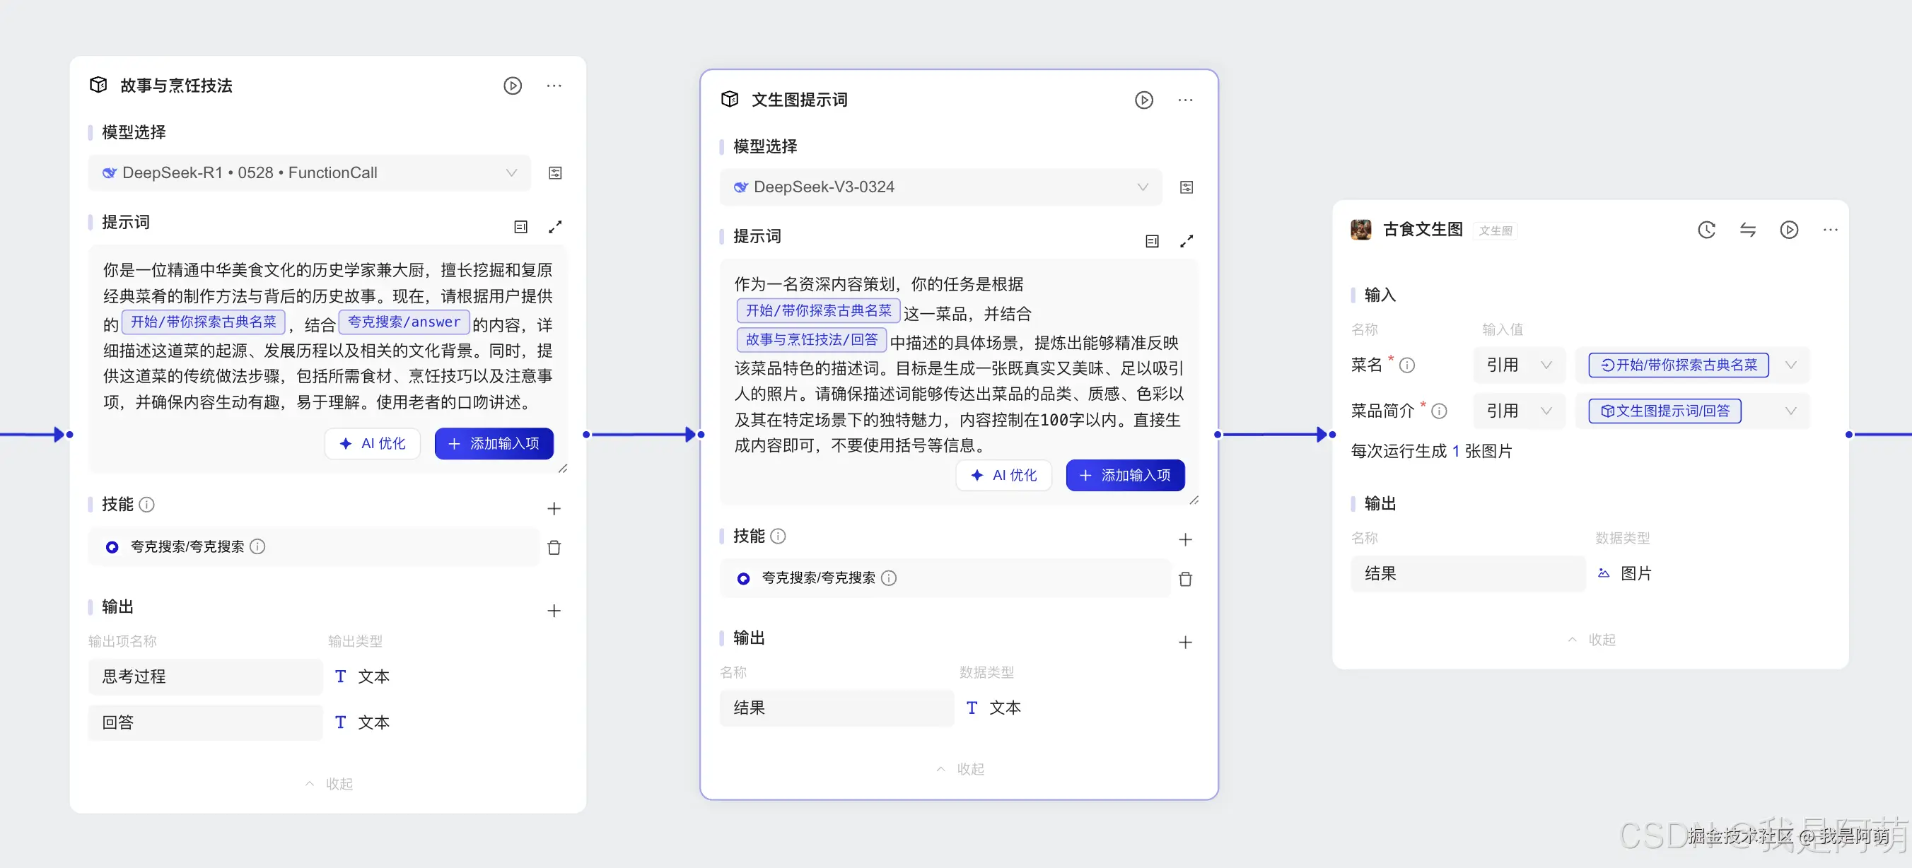The height and width of the screenshot is (868, 1912).
Task: Click the 思考过程 output name field
Action: click(x=205, y=676)
